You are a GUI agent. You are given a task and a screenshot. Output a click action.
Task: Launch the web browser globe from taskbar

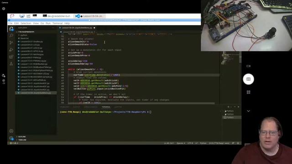(x=22, y=16)
